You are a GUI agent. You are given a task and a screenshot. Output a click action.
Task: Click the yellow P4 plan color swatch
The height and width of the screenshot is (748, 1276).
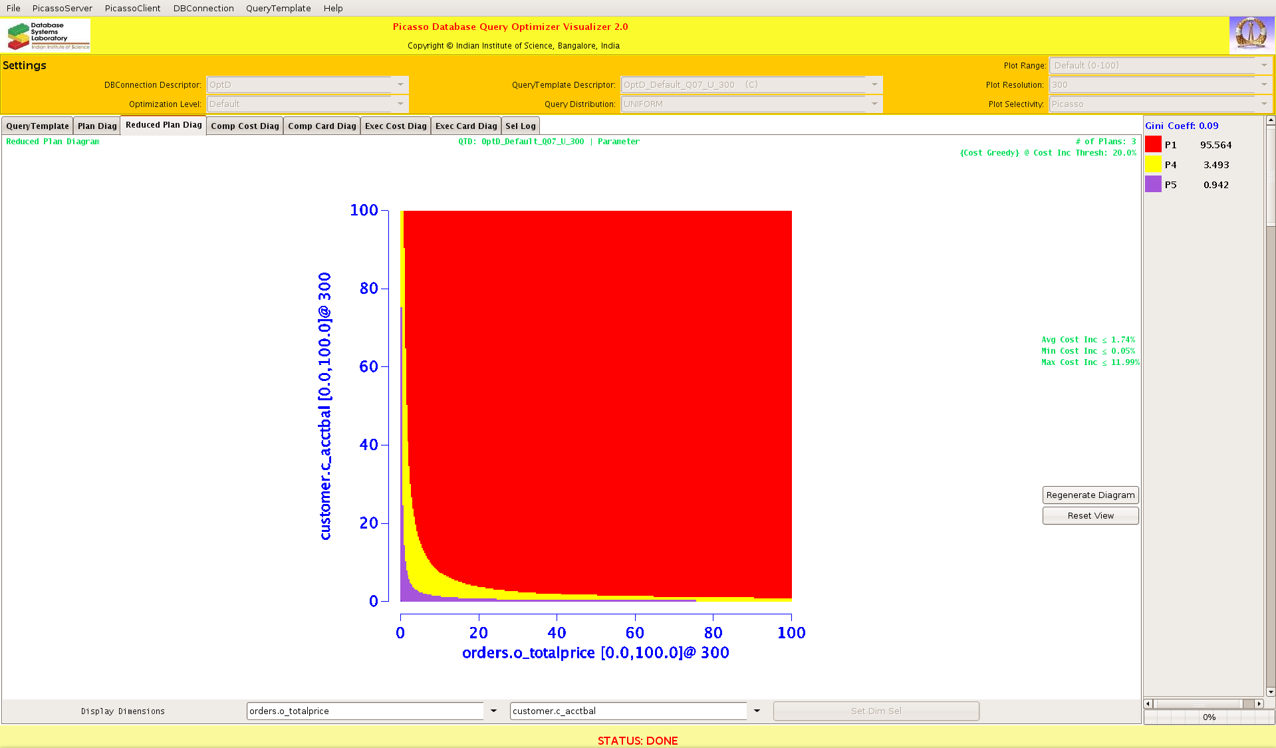(1153, 164)
